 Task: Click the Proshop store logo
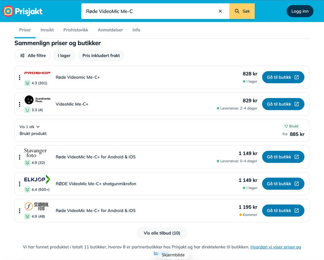[x=37, y=73]
